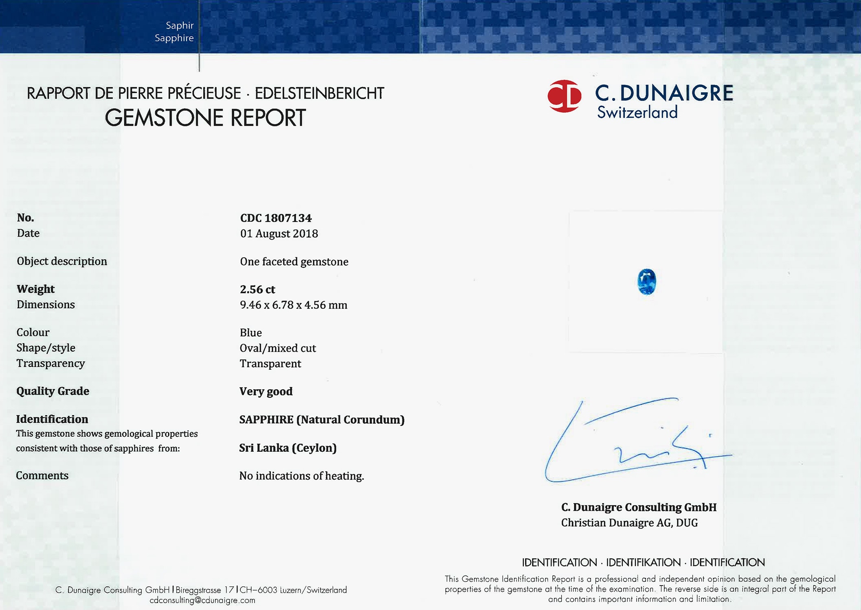The width and height of the screenshot is (861, 610).
Task: Click the Very good quality grade
Action: click(x=266, y=391)
